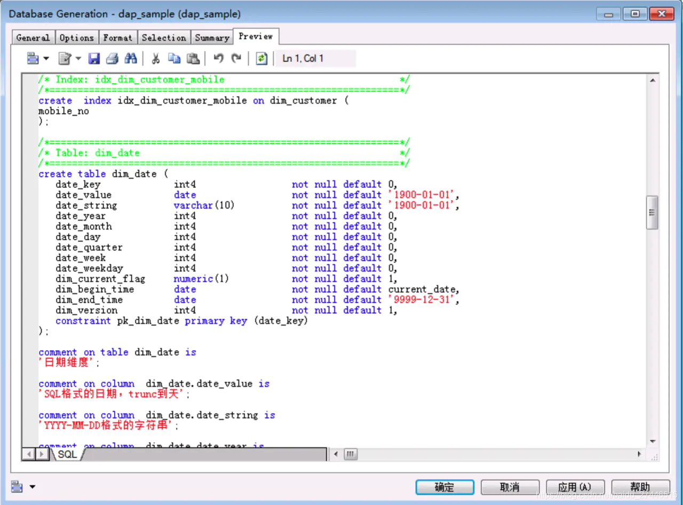Refresh the SQL preview

[261, 58]
